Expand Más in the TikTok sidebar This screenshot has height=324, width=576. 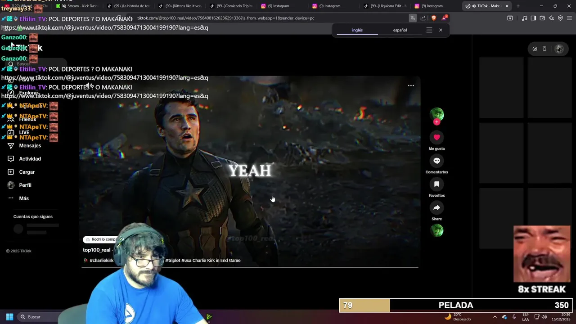23,198
